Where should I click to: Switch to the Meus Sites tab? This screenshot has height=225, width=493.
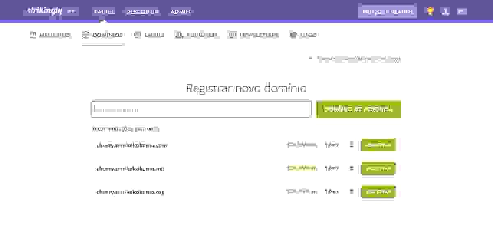coord(50,35)
